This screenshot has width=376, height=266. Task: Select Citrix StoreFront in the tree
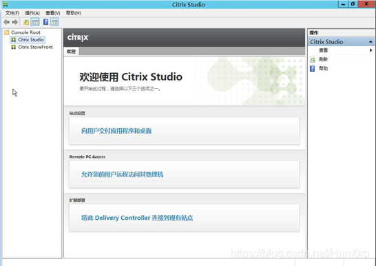click(x=36, y=47)
